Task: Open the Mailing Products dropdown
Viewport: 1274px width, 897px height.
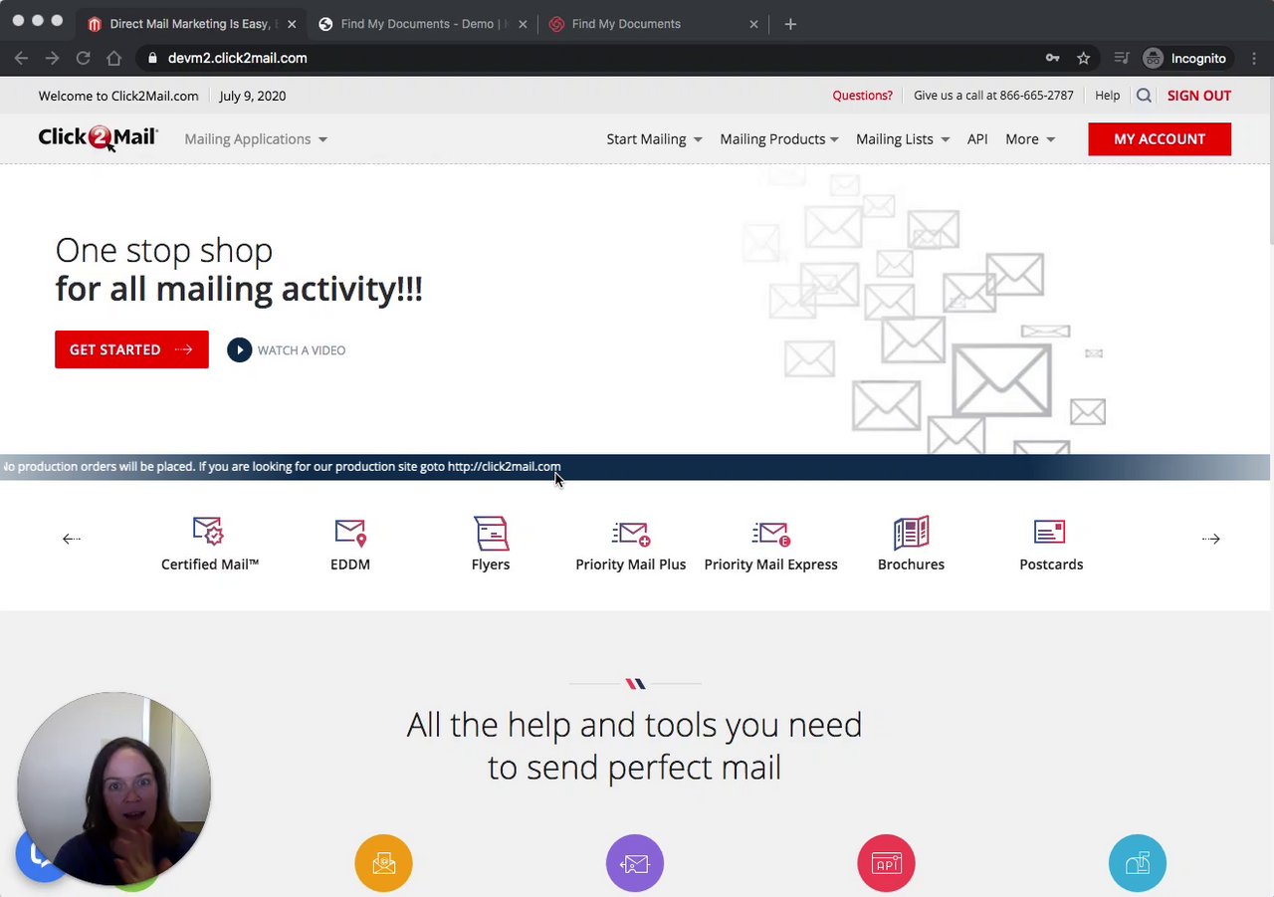Action: (x=779, y=138)
